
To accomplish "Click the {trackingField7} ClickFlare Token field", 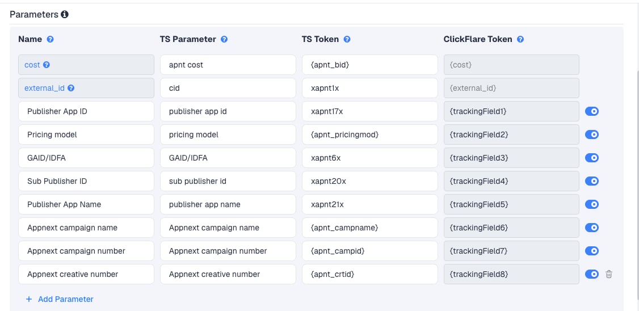I will (x=511, y=251).
